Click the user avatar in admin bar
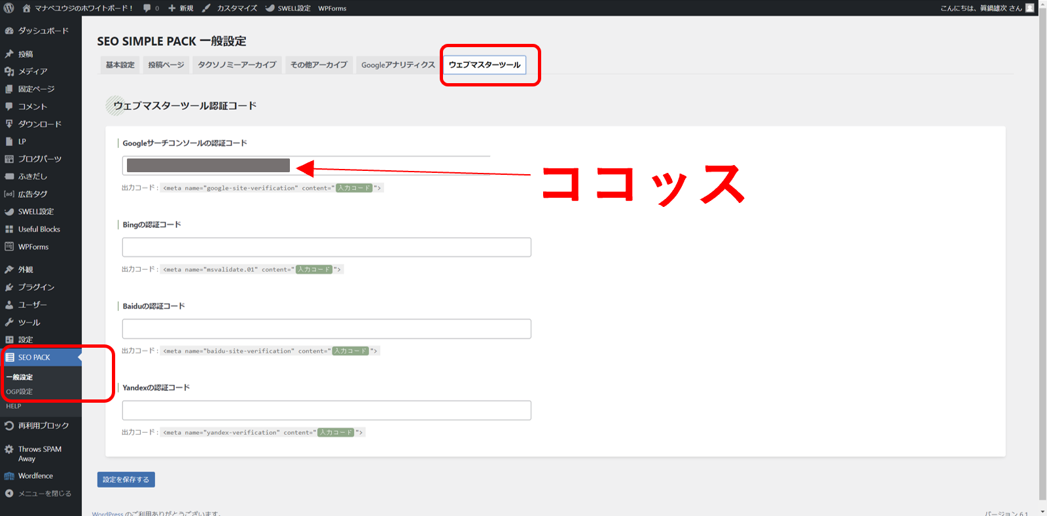Image resolution: width=1047 pixels, height=516 pixels. point(1030,8)
